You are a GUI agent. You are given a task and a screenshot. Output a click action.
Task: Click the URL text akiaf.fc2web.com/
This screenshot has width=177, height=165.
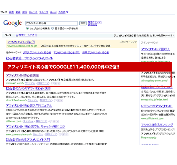point(16,100)
